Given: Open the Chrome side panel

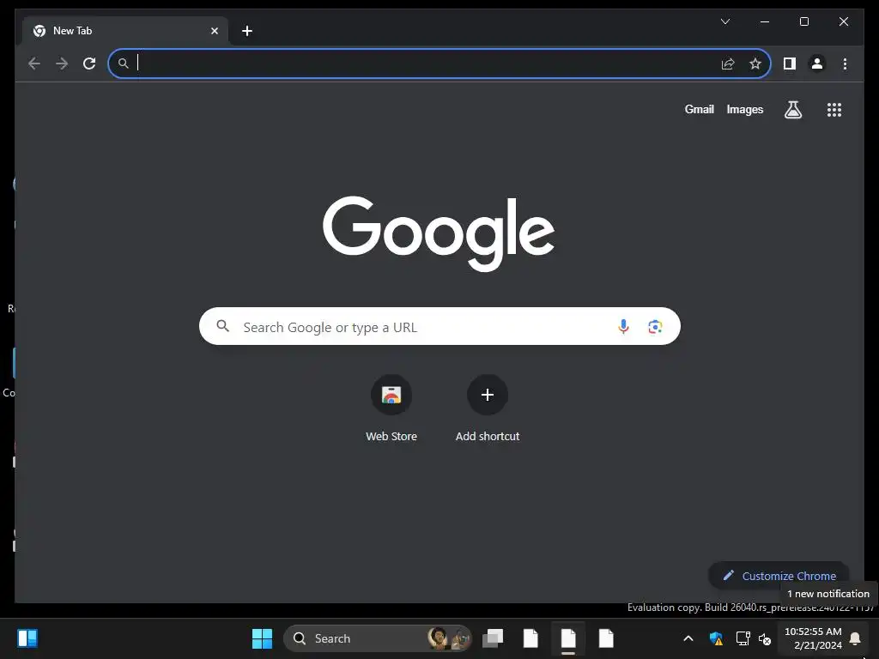Looking at the screenshot, I should [790, 63].
